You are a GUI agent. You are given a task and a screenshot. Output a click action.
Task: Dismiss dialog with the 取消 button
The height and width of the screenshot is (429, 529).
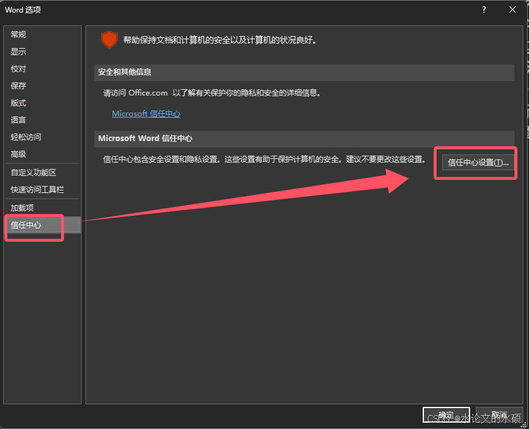point(499,415)
